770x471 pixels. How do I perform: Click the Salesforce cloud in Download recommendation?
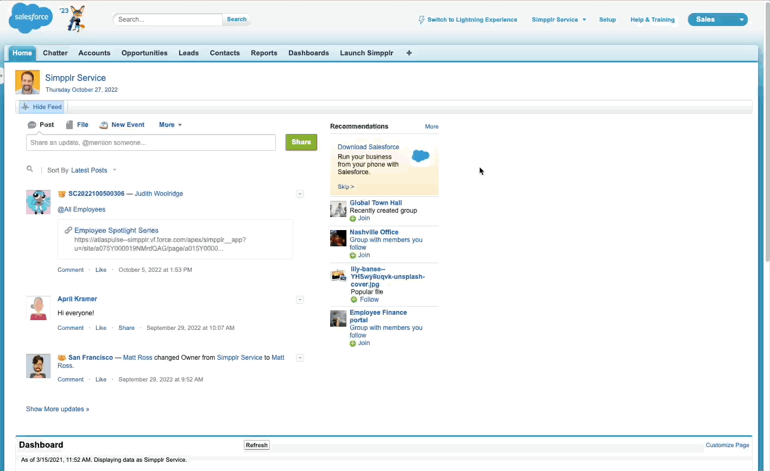pyautogui.click(x=420, y=156)
